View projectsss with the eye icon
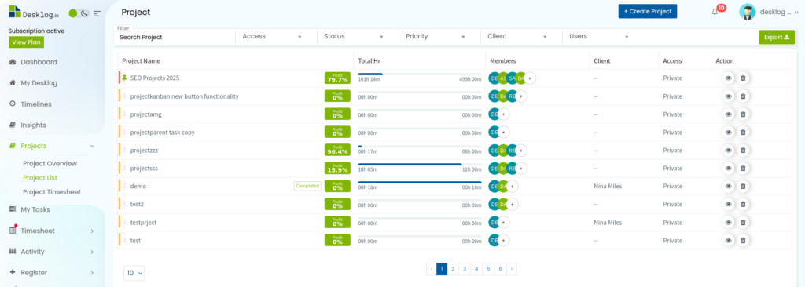 pyautogui.click(x=728, y=168)
